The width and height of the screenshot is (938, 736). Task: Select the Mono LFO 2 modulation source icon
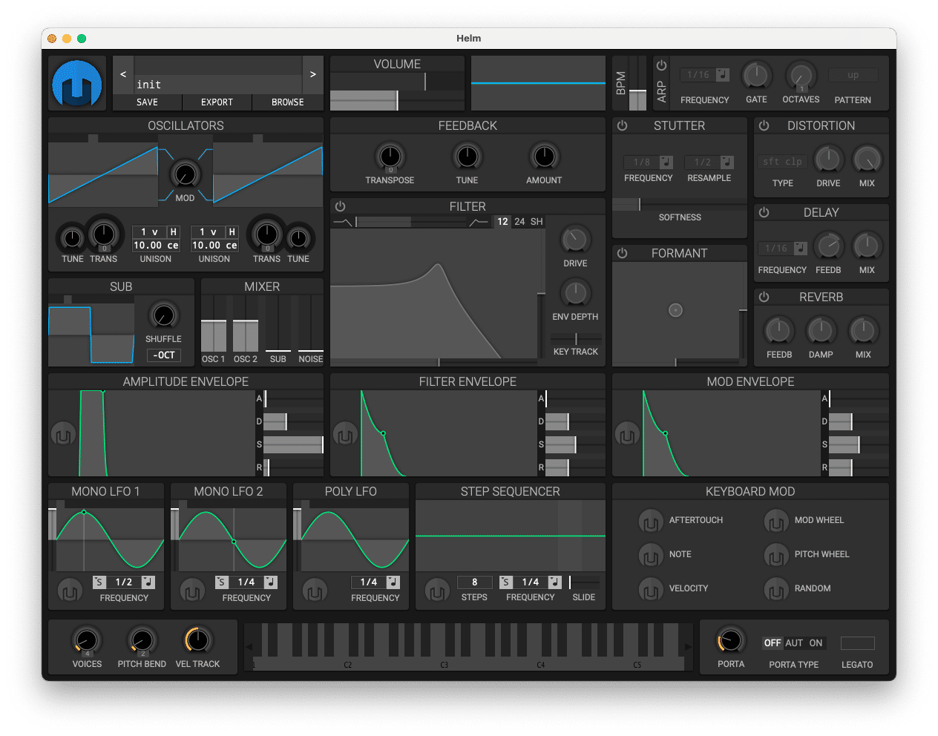[192, 591]
